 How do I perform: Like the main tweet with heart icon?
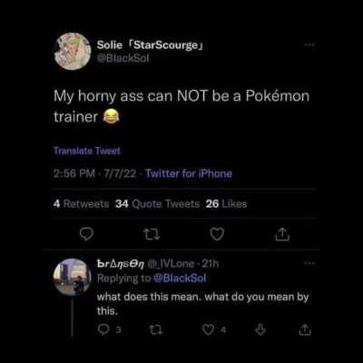[x=217, y=234]
